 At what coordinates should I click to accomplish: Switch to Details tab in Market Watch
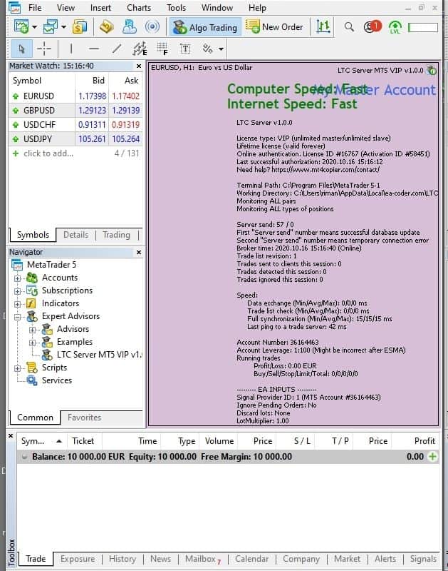tap(76, 235)
